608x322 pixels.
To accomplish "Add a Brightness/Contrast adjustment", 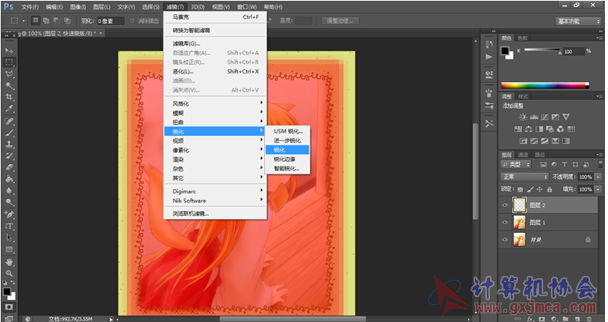I will click(x=523, y=116).
